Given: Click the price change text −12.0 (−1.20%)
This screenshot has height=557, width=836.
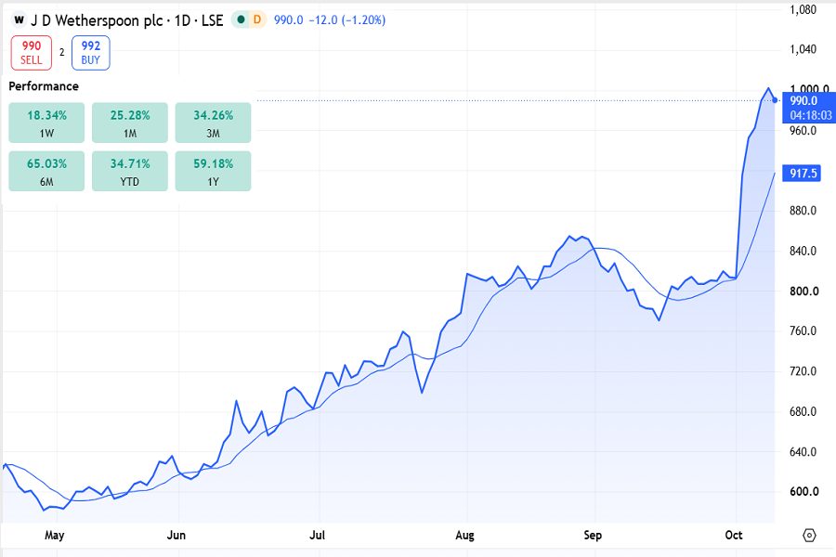Looking at the screenshot, I should 347,20.
